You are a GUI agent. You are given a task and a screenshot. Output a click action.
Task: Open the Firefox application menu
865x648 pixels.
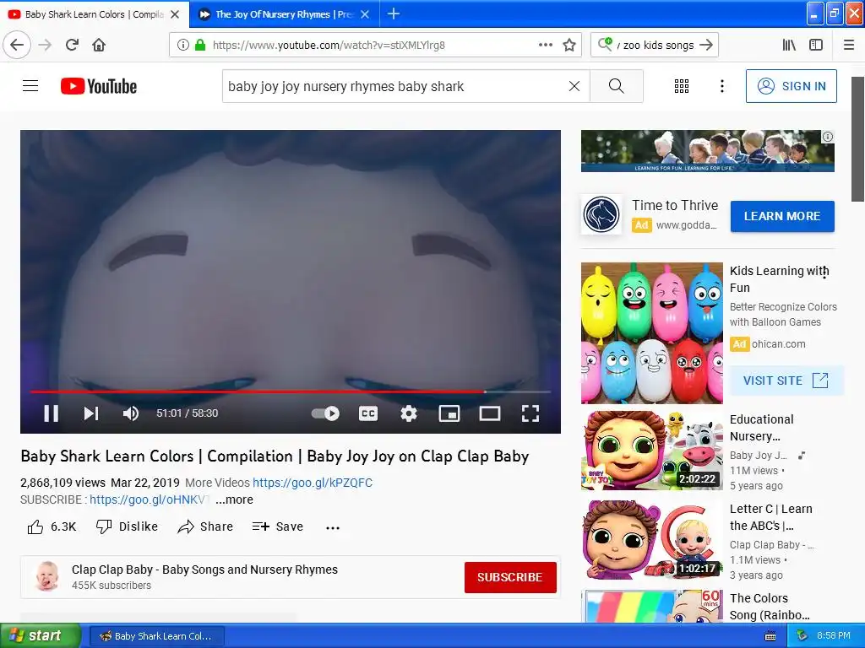849,46
